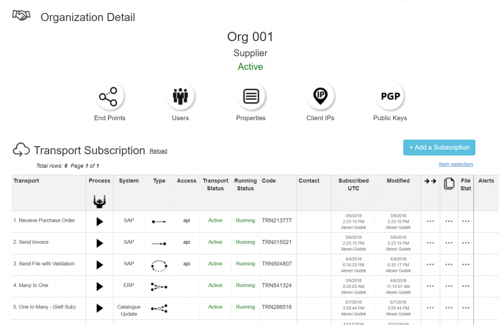Open File Stat menu for Send Invoice
502x325 pixels.
(466, 243)
